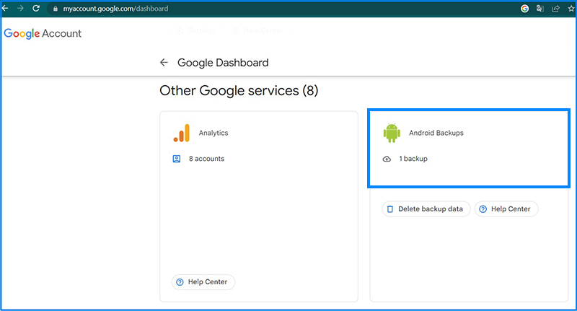The width and height of the screenshot is (577, 311).
Task: Open Help Center in Android Backups card
Action: point(506,209)
